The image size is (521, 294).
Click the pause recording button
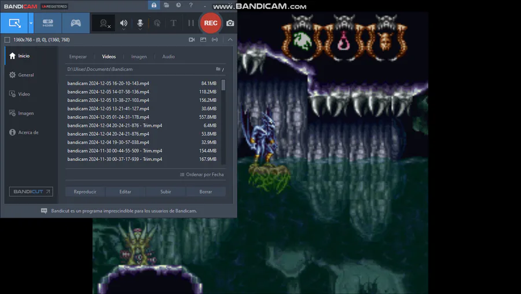pyautogui.click(x=190, y=23)
